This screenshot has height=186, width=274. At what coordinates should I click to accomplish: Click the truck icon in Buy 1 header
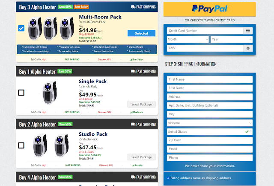pos(133,71)
